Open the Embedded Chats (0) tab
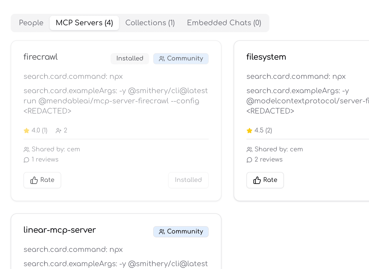 coord(224,23)
